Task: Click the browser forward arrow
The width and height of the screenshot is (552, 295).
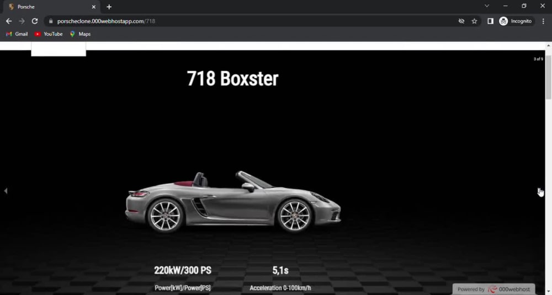Action: point(22,21)
